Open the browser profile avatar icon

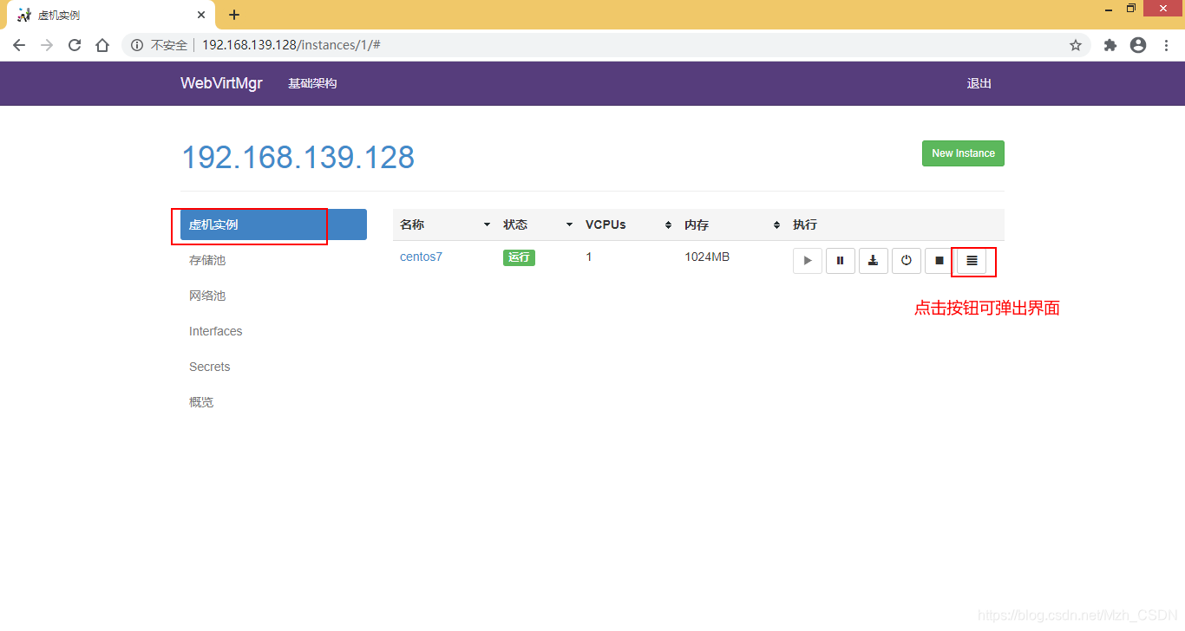pyautogui.click(x=1138, y=45)
